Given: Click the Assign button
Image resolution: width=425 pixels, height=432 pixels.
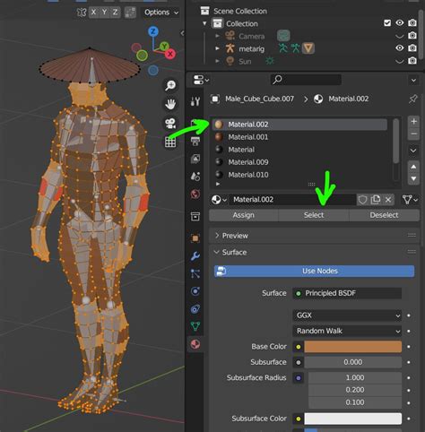Looking at the screenshot, I should click(244, 215).
